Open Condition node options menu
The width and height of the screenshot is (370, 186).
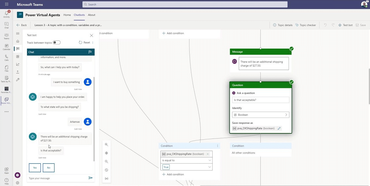[217, 146]
